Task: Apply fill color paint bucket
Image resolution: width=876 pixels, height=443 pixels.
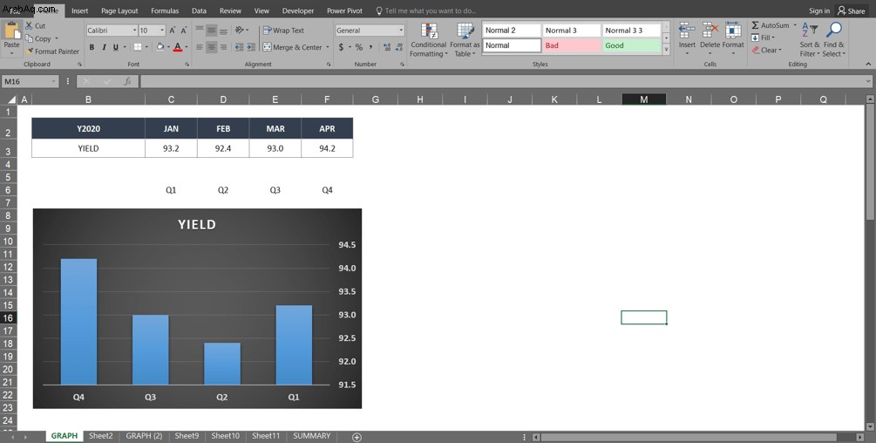Action: pyautogui.click(x=160, y=47)
